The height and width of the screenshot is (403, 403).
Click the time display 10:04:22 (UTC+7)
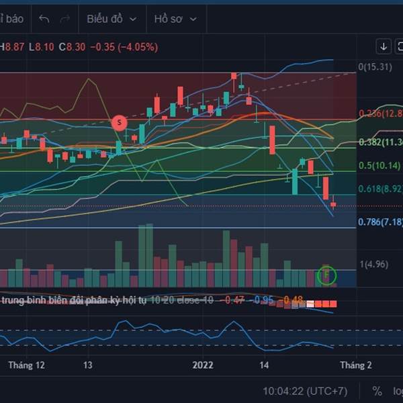pyautogui.click(x=305, y=391)
